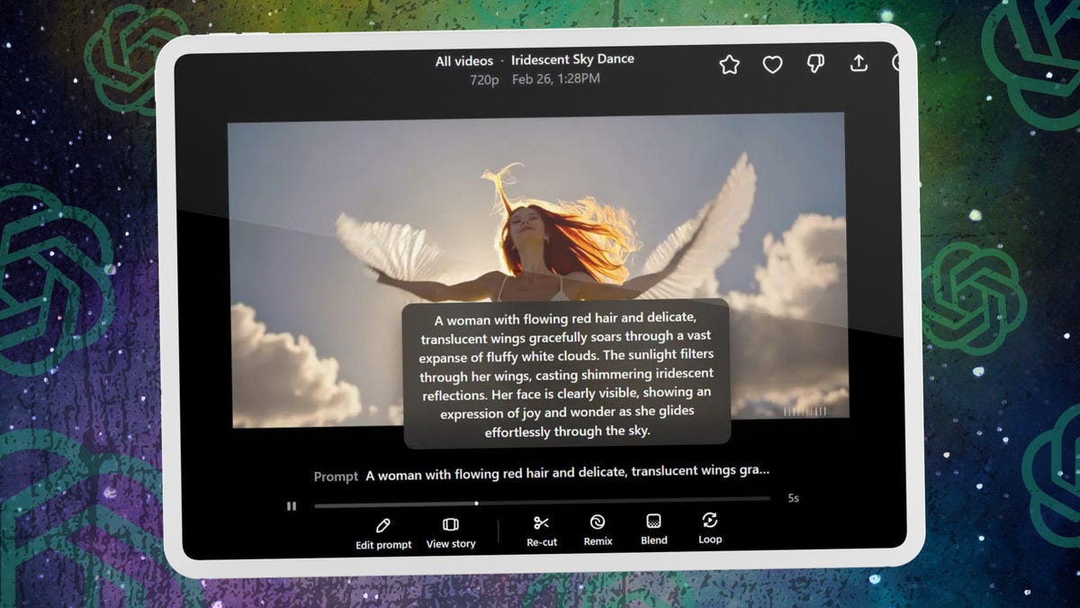Pause the video playback
This screenshot has width=1080, height=608.
292,506
